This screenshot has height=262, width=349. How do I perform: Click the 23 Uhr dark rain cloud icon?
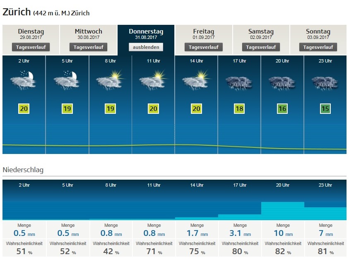(x=325, y=83)
